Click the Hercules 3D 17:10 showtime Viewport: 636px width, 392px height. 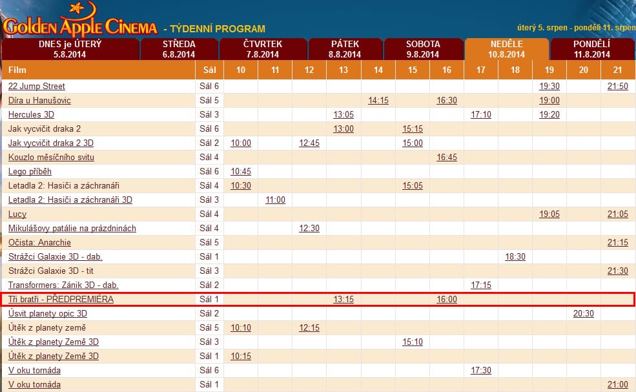481,115
